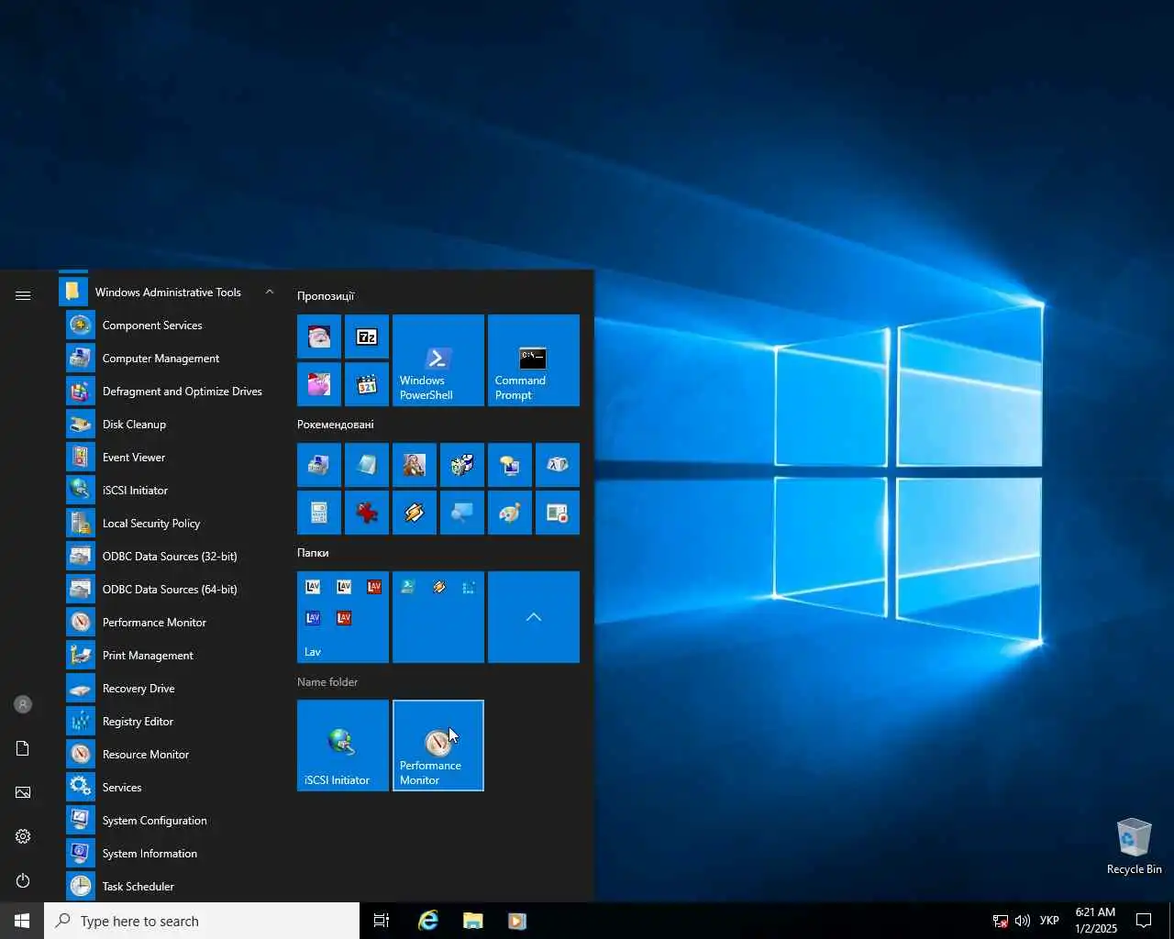Open System Information
Screen dimensions: 1174x939
coord(169,854)
